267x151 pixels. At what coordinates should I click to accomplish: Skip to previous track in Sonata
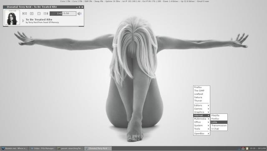(25, 13)
